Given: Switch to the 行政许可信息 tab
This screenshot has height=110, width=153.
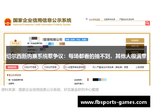Looking at the screenshot, I should point(30,67).
